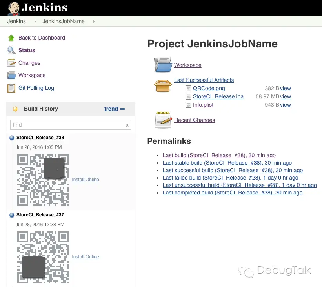322x287 pixels.
Task: Open Workspace via the blue folder icon
Action: pos(163,64)
